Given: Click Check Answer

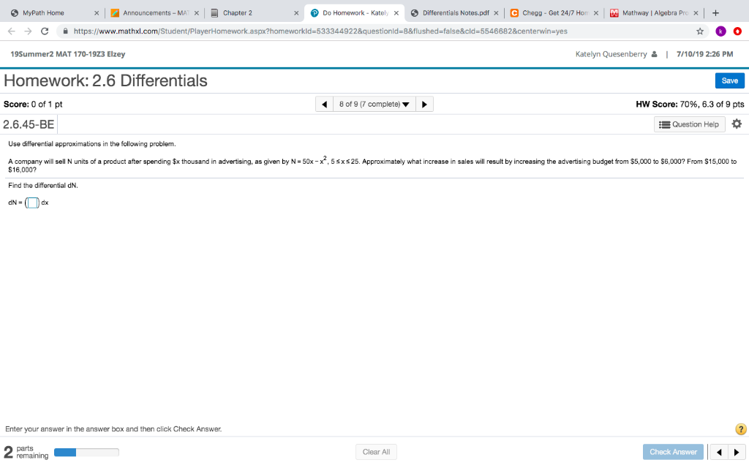Looking at the screenshot, I should coord(672,451).
